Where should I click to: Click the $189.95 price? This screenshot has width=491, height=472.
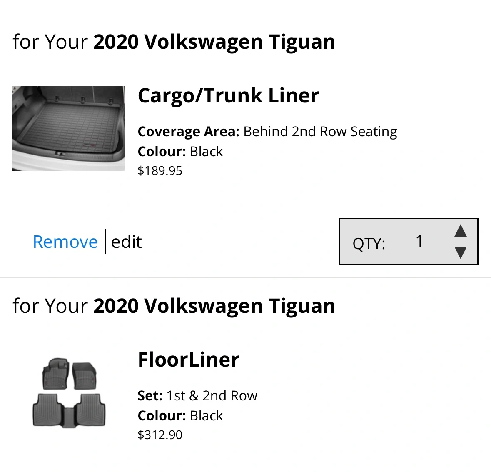[x=160, y=171]
